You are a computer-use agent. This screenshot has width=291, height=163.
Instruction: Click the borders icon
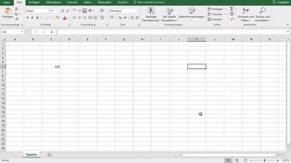click(x=47, y=18)
